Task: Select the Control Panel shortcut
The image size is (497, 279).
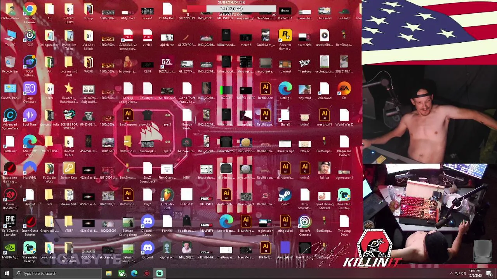Action: tap(10, 89)
